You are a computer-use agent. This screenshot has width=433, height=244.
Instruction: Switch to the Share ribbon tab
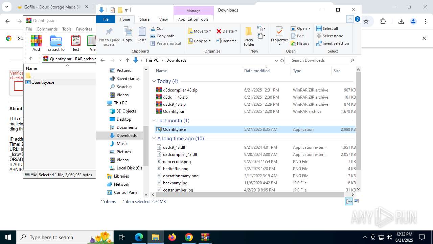(x=144, y=19)
